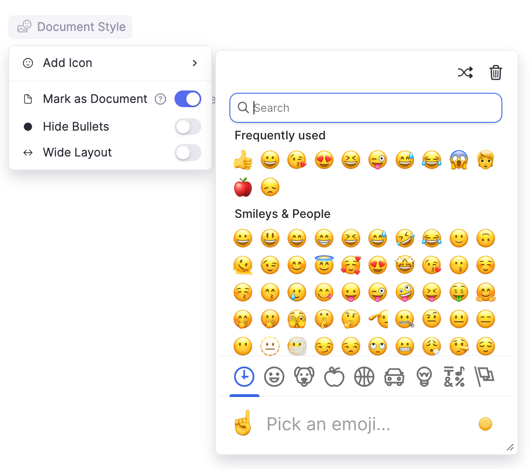Open the Food & Drink emoji category
The width and height of the screenshot is (530, 469).
pyautogui.click(x=334, y=377)
